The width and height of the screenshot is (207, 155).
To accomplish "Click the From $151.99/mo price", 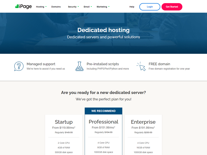I will pyautogui.click(x=103, y=128).
